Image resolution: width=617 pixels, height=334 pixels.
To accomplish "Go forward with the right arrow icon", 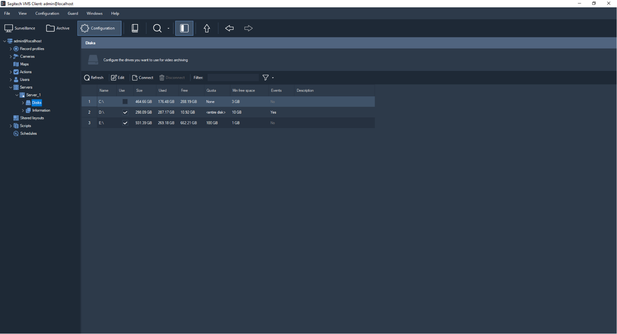I will point(248,28).
